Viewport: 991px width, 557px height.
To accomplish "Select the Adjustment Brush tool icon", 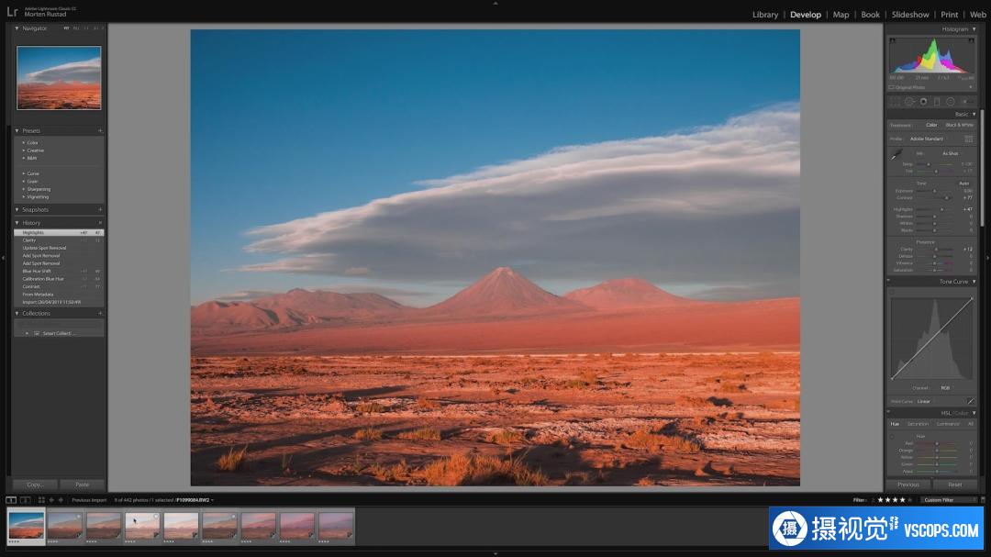I will [967, 101].
